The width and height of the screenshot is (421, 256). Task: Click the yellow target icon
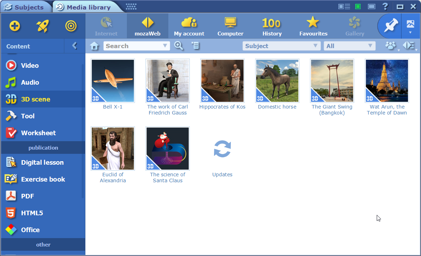point(71,26)
